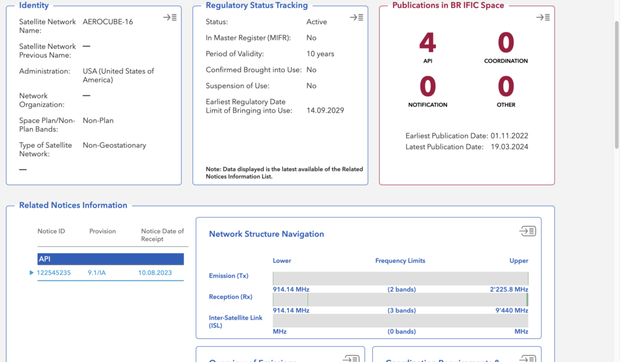Select the API notices group header

coord(111,259)
